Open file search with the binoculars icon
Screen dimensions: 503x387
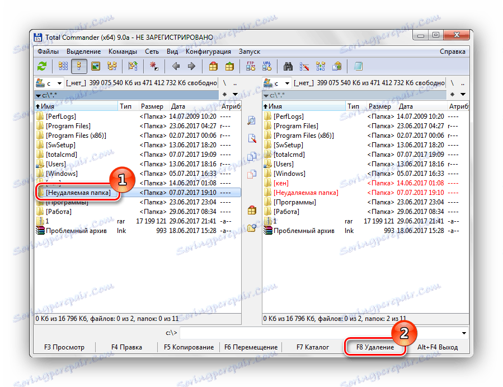click(x=288, y=66)
